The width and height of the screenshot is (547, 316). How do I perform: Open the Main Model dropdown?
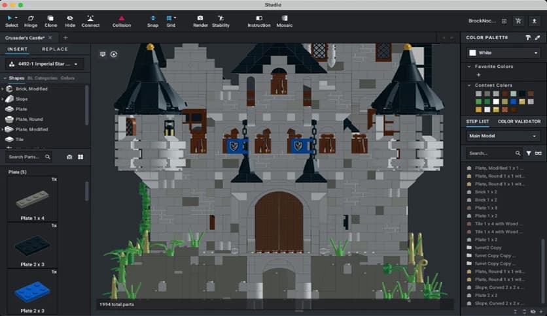(503, 136)
